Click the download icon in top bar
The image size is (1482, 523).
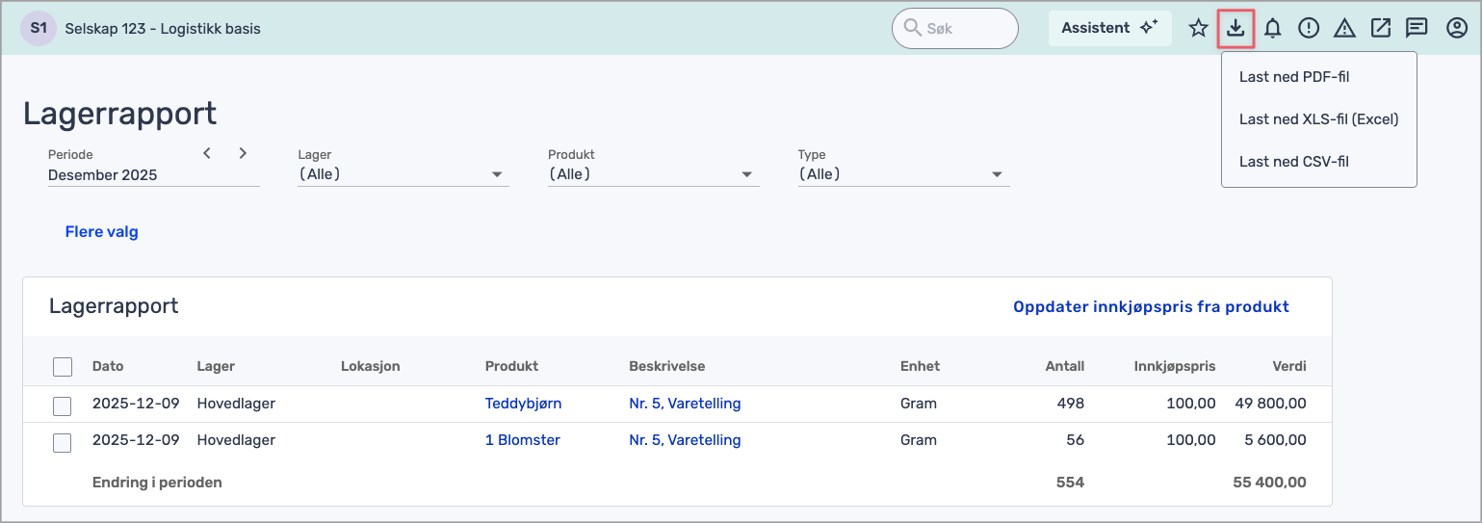[x=1235, y=29]
